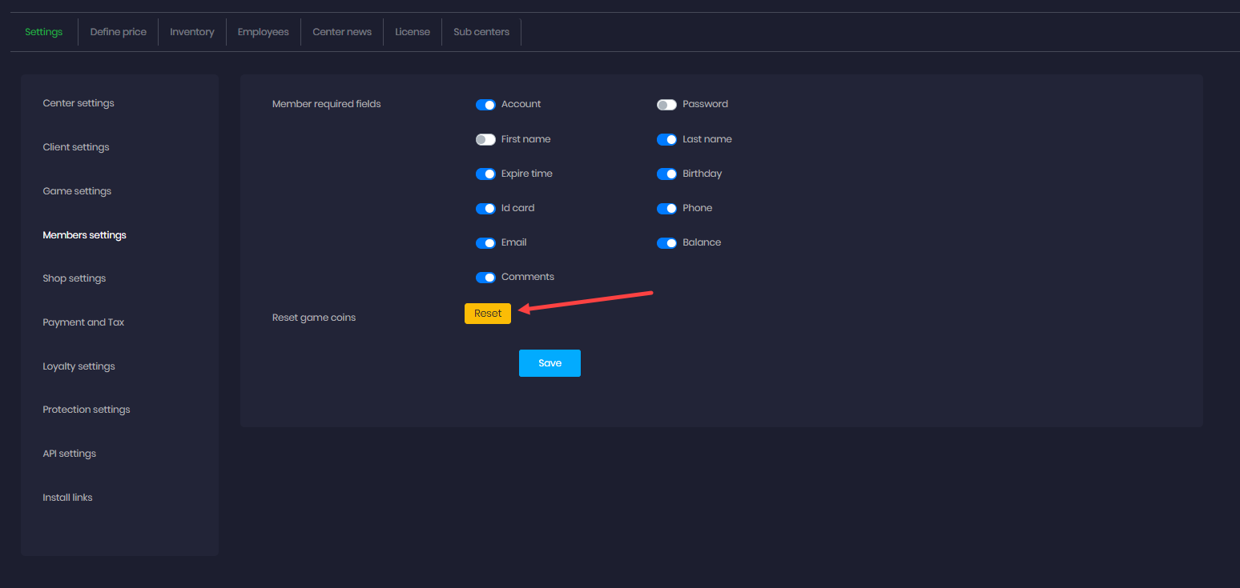This screenshot has width=1240, height=588.
Task: Select the License tab
Action: click(413, 32)
